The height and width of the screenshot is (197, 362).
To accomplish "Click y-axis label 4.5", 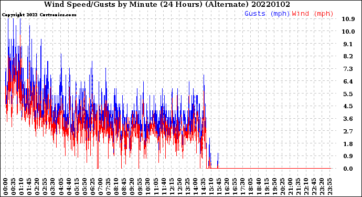I will [348, 106].
